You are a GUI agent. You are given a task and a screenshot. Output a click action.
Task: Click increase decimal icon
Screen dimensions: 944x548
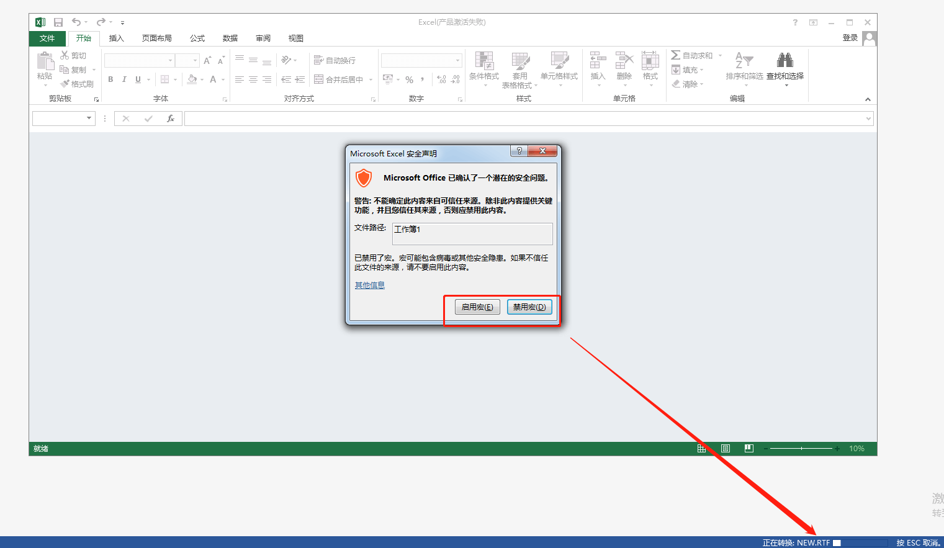click(441, 79)
